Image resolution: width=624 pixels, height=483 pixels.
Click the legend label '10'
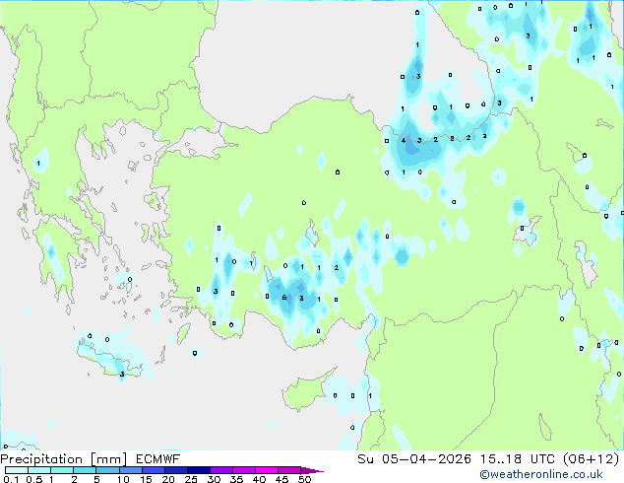pyautogui.click(x=123, y=479)
